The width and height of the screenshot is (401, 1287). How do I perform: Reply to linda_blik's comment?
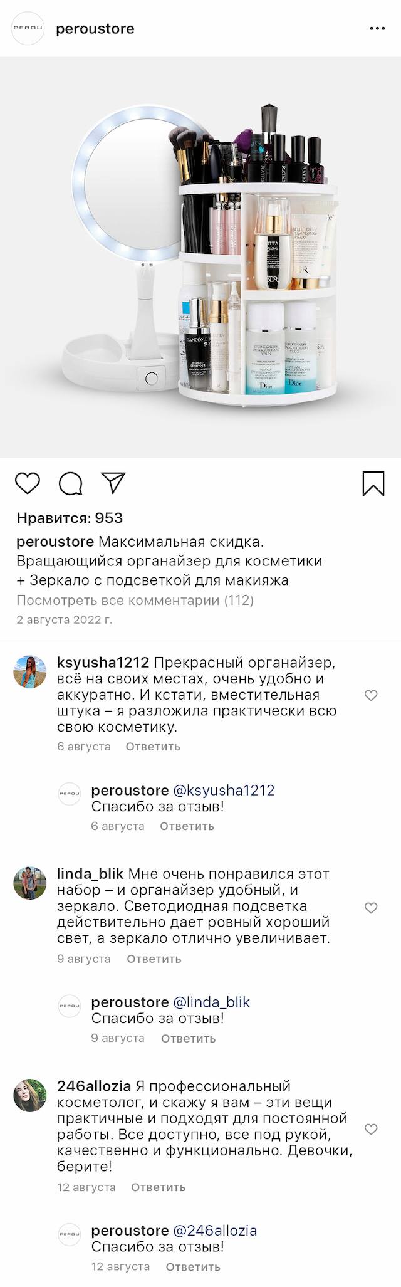point(154,959)
